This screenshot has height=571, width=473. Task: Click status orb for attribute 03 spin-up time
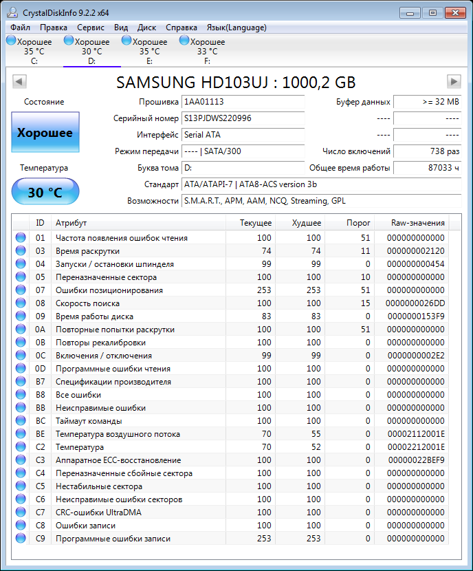pyautogui.click(x=21, y=251)
